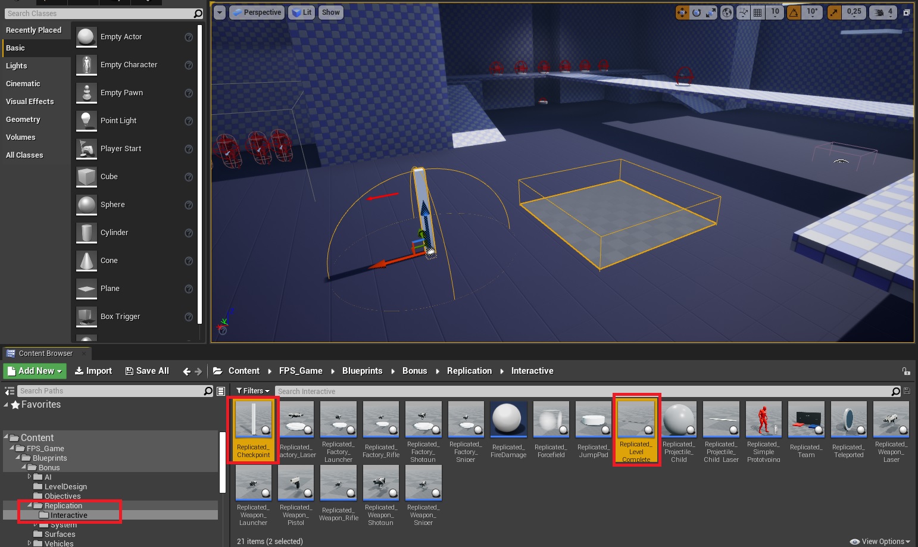The height and width of the screenshot is (547, 918).
Task: Open the Filters dropdown
Action: pos(253,391)
